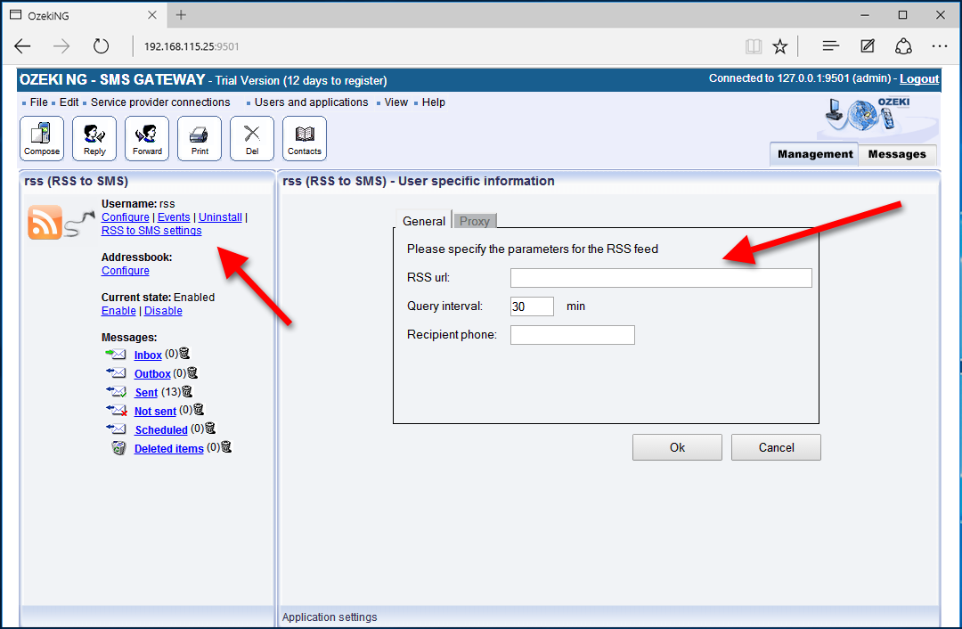
Task: Click the Inbox envelope icon
Action: [116, 354]
